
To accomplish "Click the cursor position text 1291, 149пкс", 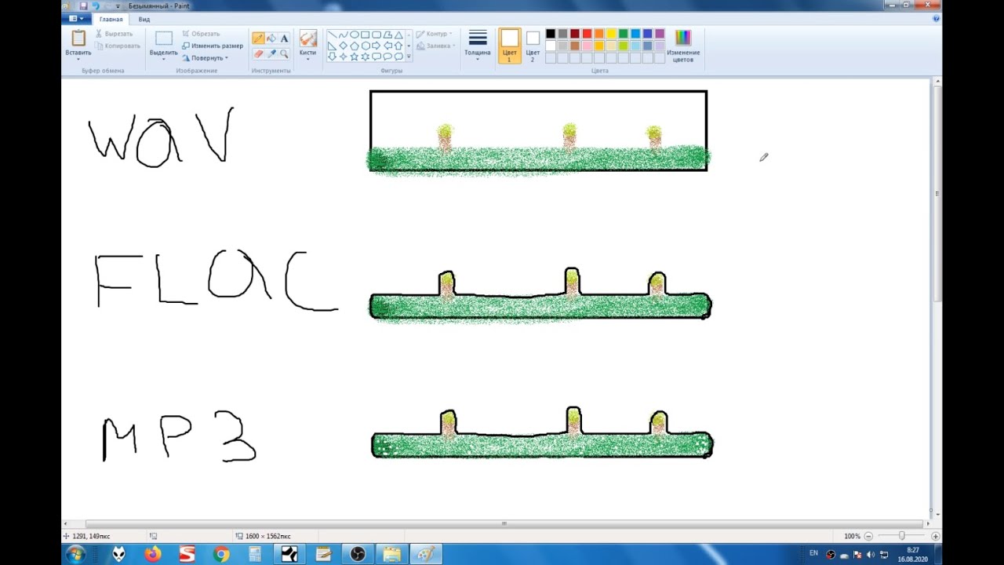I will 91,536.
